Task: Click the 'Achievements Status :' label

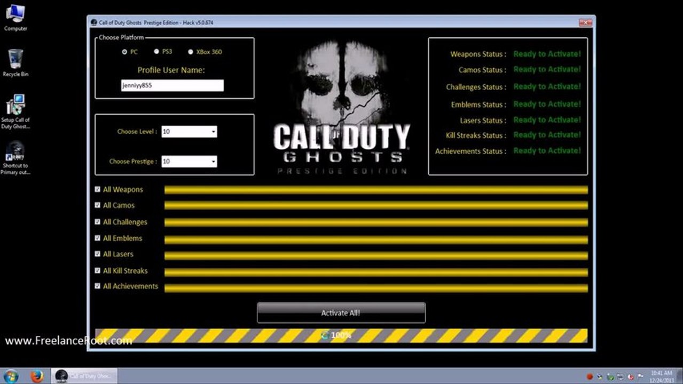Action: 470,151
